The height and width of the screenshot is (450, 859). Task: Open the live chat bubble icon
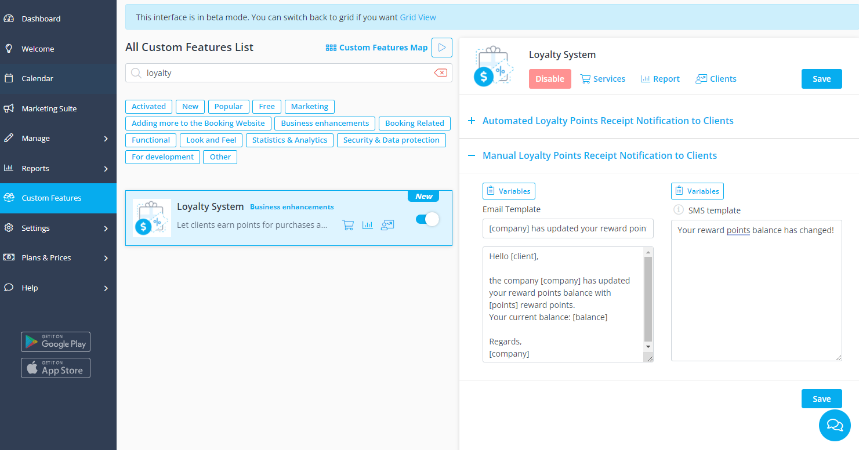click(834, 425)
